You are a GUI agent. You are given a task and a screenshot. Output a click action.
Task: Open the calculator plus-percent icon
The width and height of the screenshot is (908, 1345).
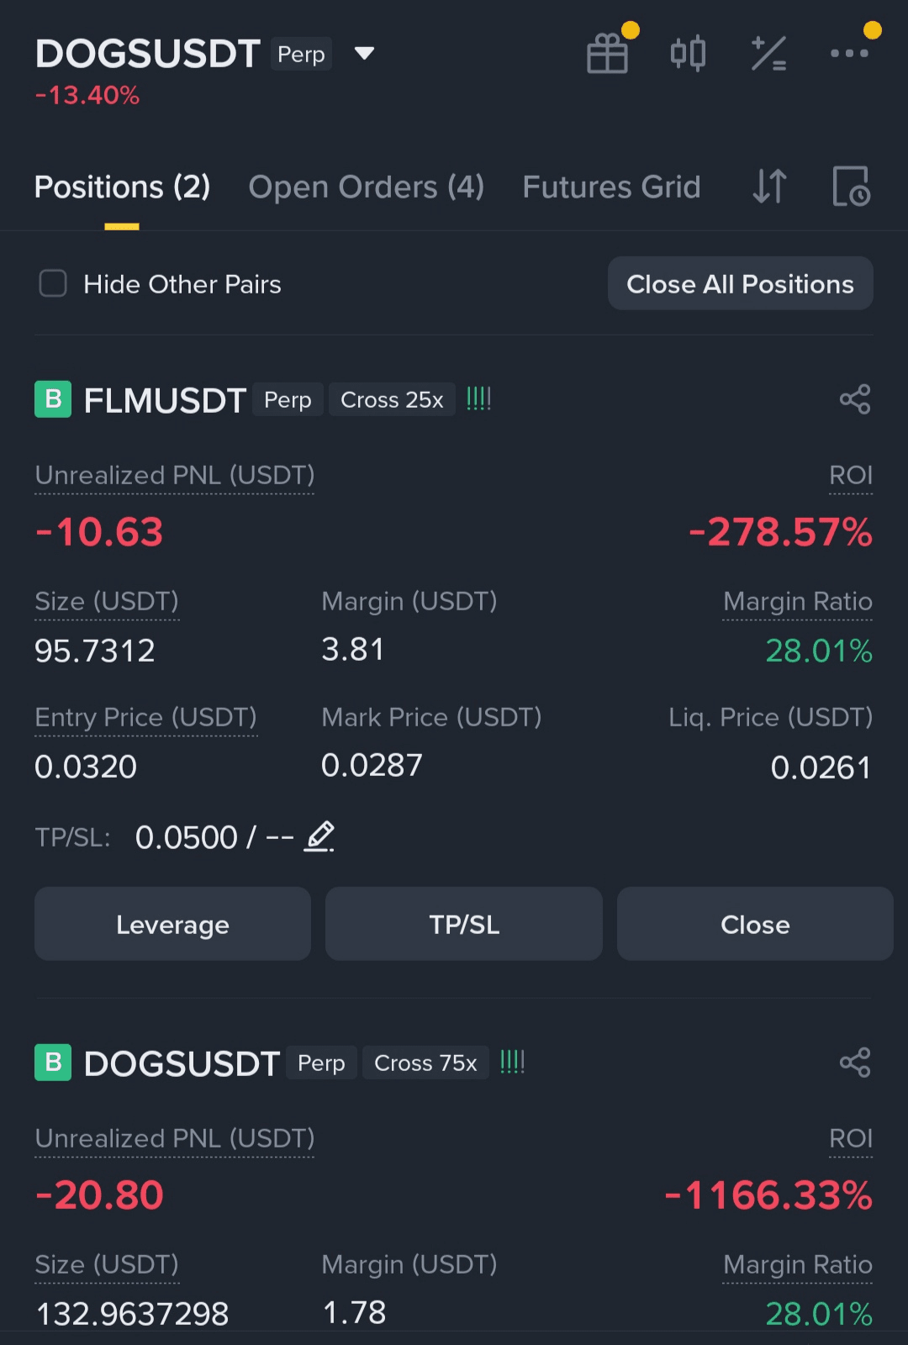pos(768,54)
